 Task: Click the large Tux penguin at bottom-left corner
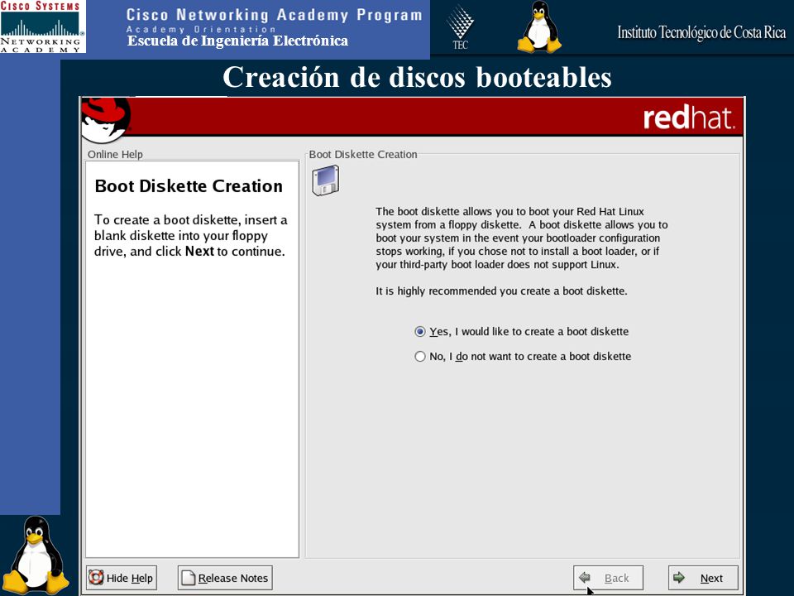pyautogui.click(x=36, y=555)
